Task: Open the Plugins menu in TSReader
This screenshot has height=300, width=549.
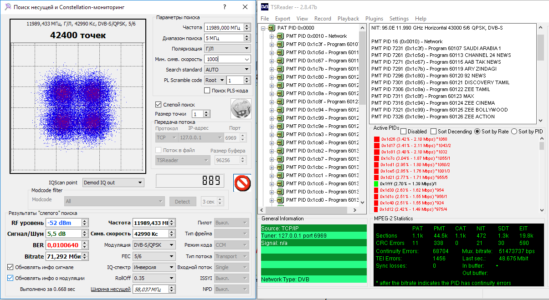Action: click(374, 19)
